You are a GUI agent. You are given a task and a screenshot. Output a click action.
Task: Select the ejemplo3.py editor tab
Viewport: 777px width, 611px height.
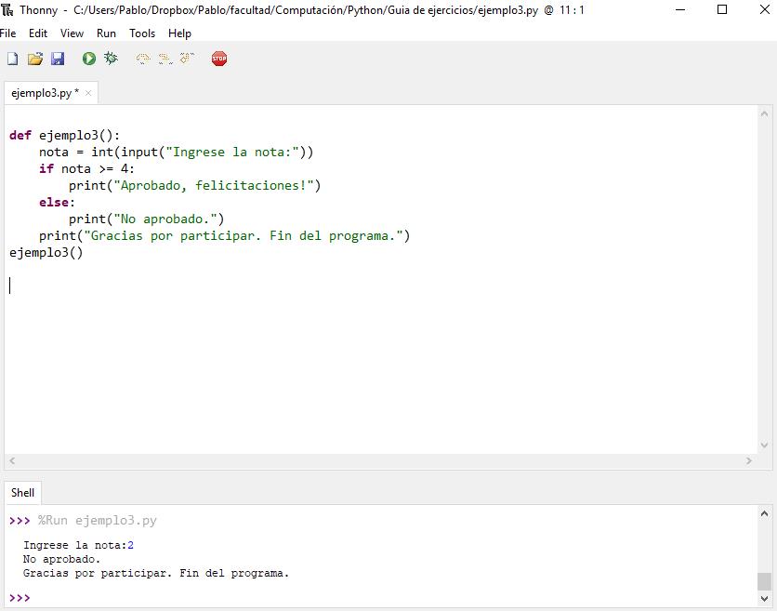[x=42, y=92]
